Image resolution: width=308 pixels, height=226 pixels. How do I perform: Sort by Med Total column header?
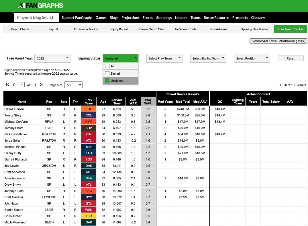pos(183,102)
